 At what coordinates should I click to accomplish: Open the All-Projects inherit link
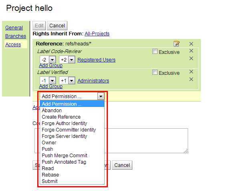(x=97, y=33)
